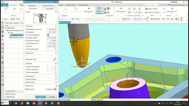
Task: Click the Номер инструмента field
Action: [52, 67]
